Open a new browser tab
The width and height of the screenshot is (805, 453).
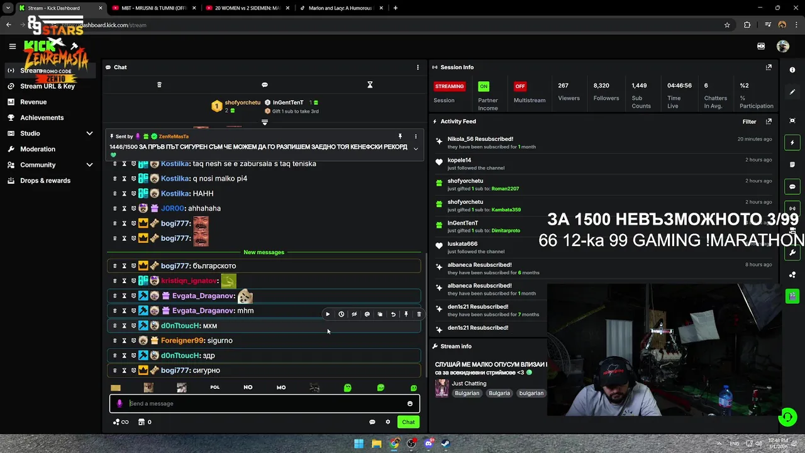click(x=396, y=8)
